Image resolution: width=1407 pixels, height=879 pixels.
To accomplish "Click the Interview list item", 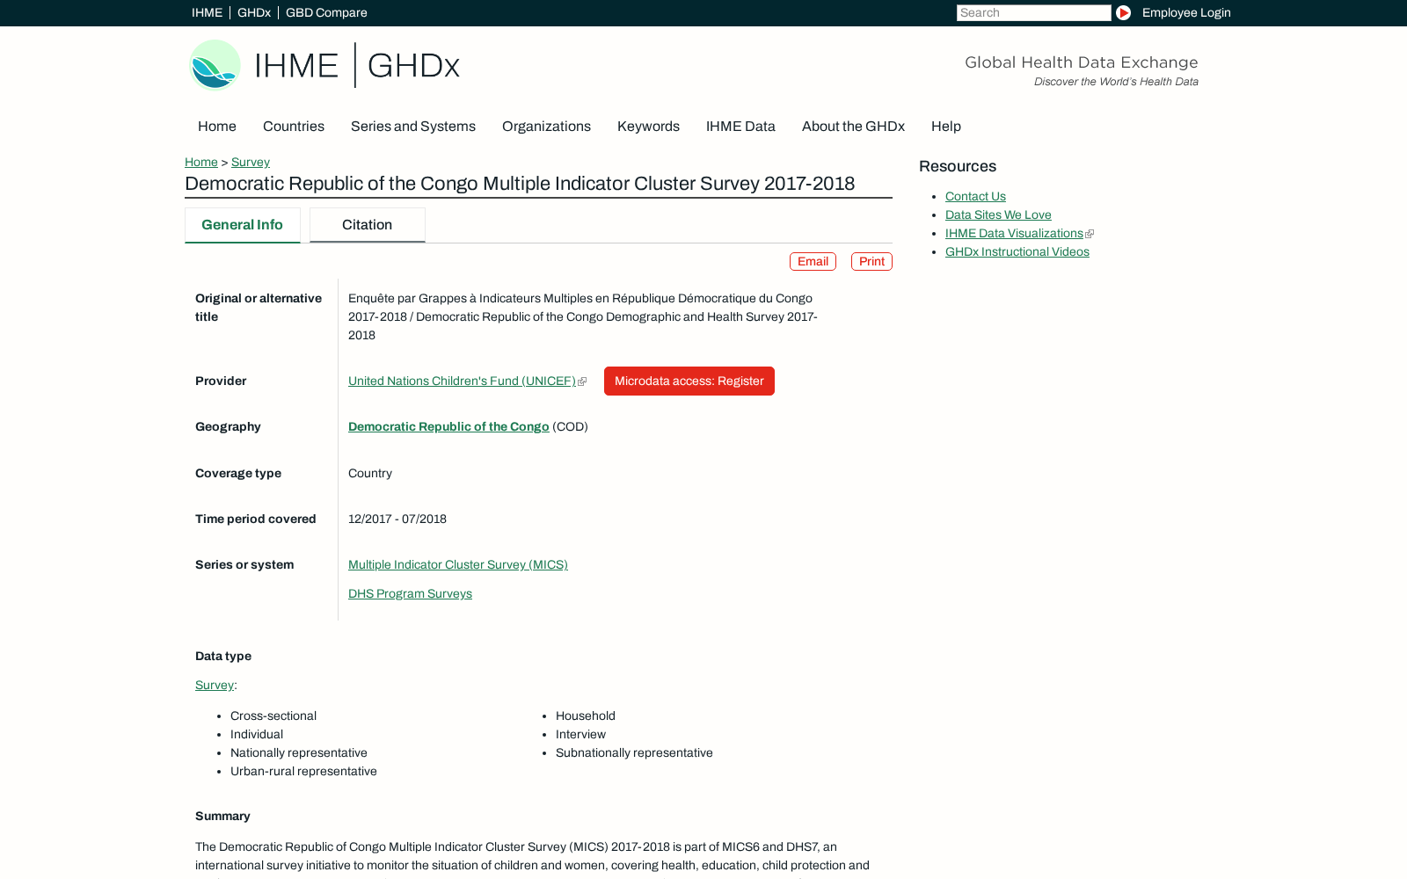I will [x=580, y=734].
